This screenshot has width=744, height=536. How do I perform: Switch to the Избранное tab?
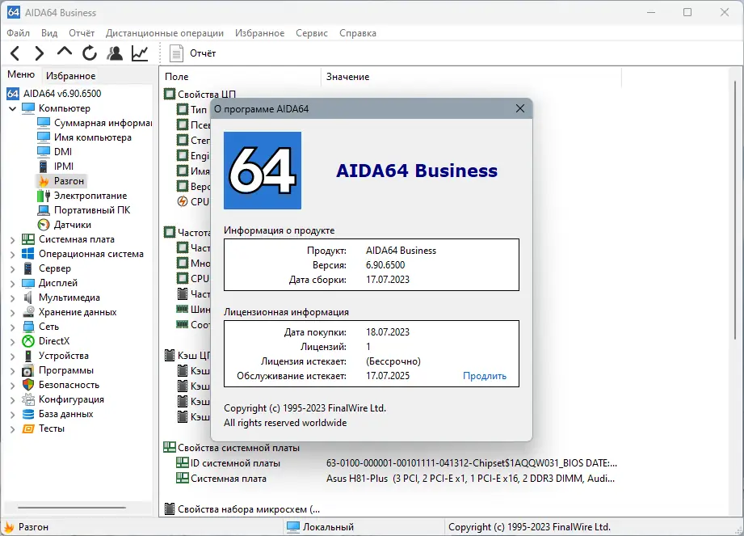click(69, 74)
